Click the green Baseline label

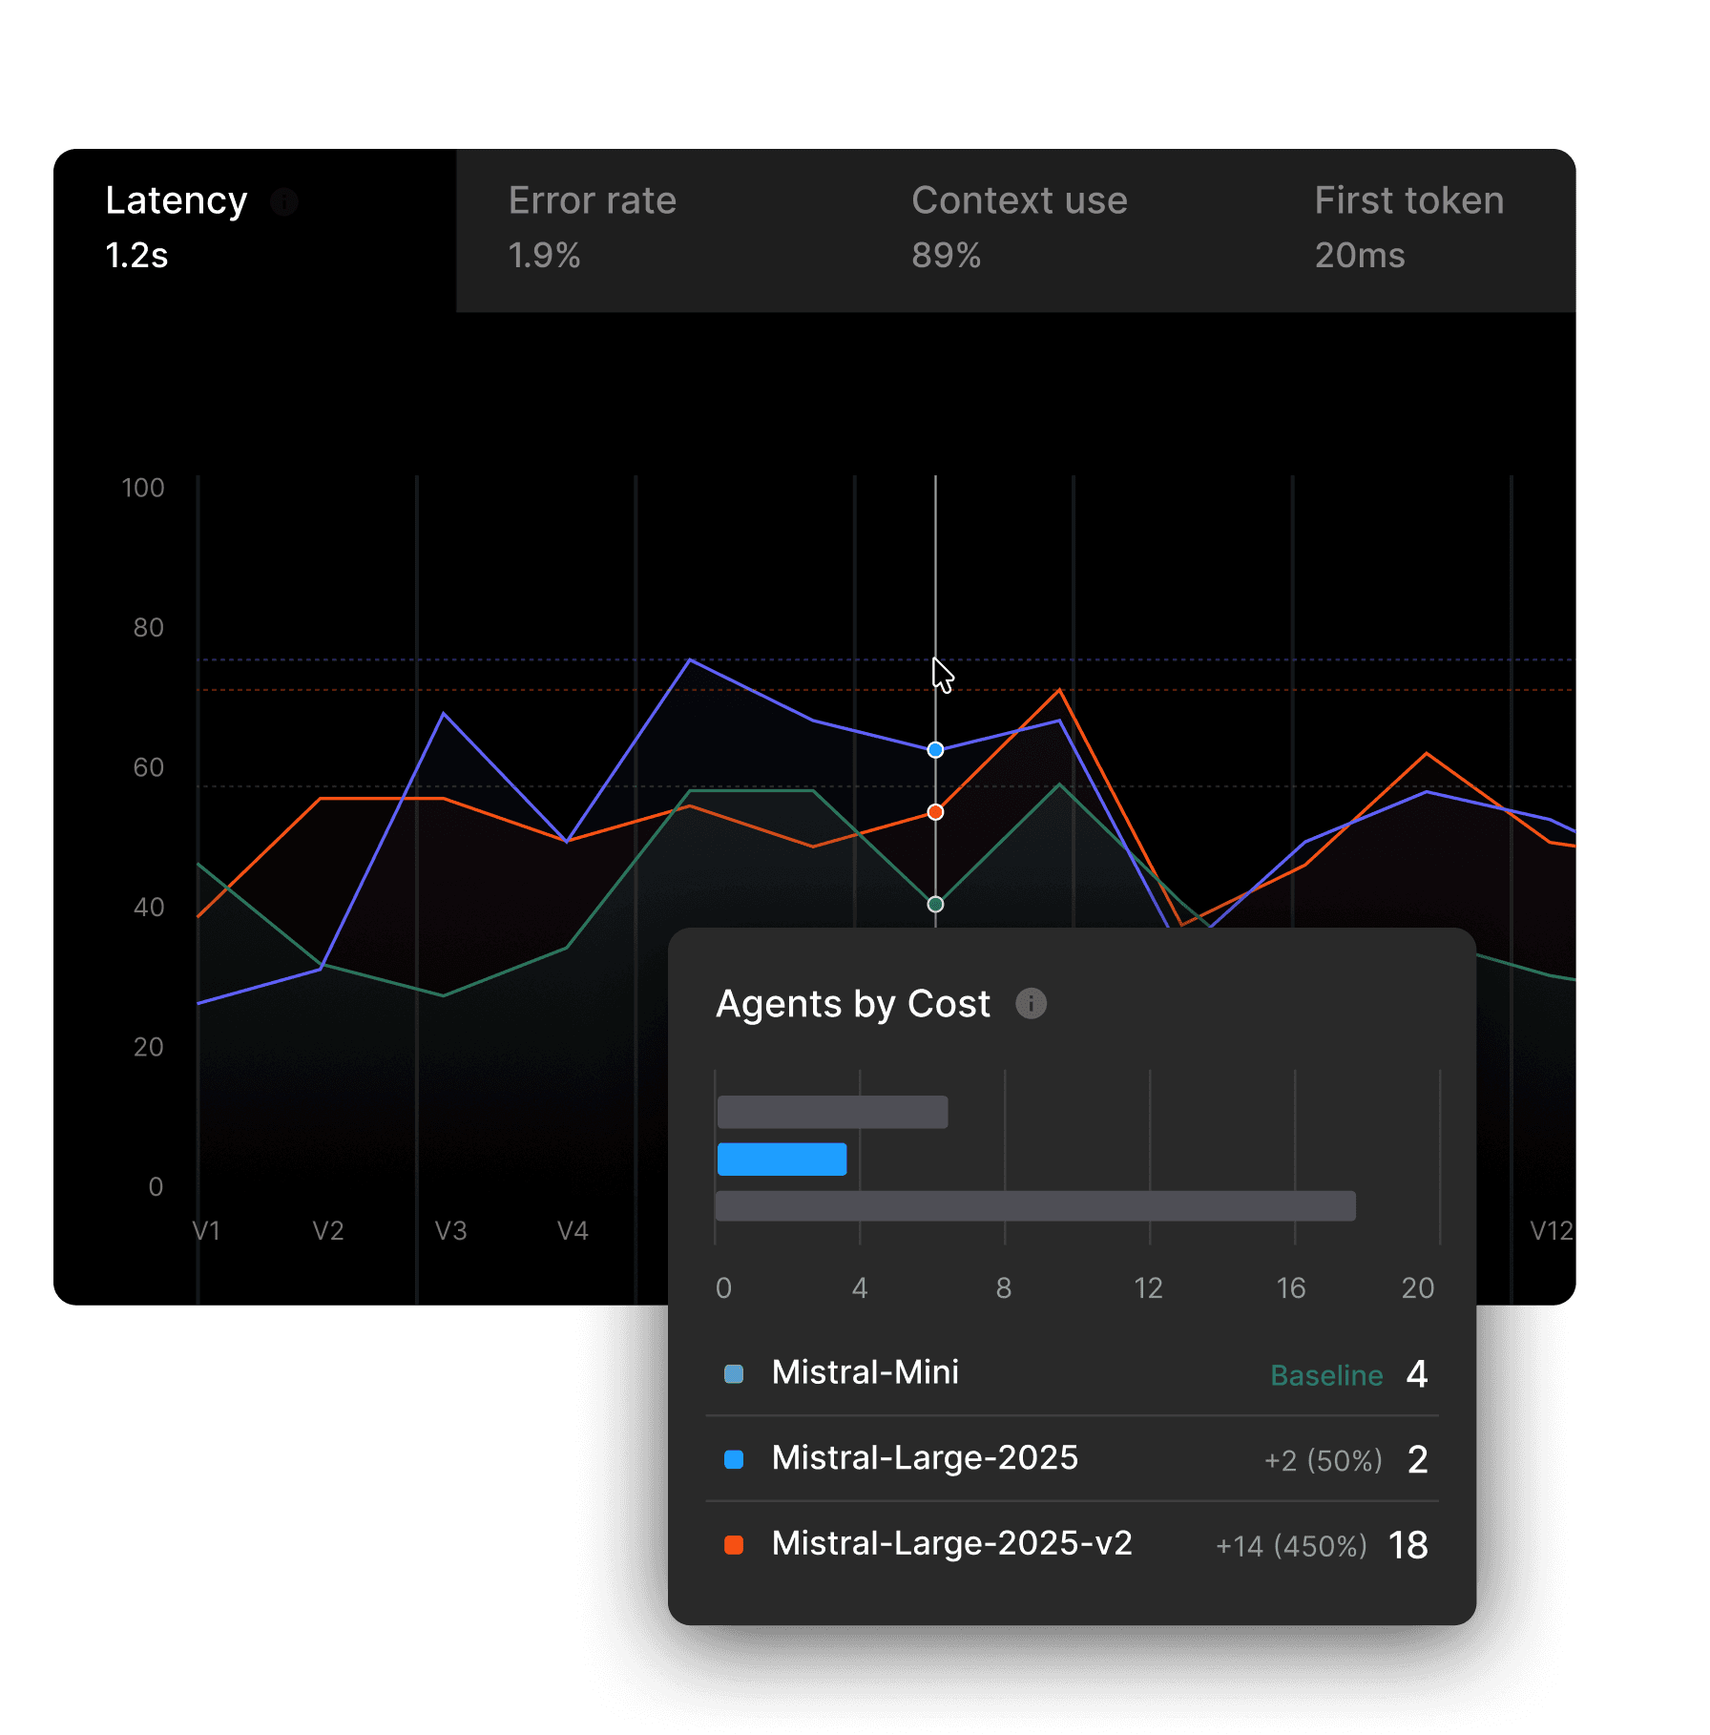[1326, 1375]
